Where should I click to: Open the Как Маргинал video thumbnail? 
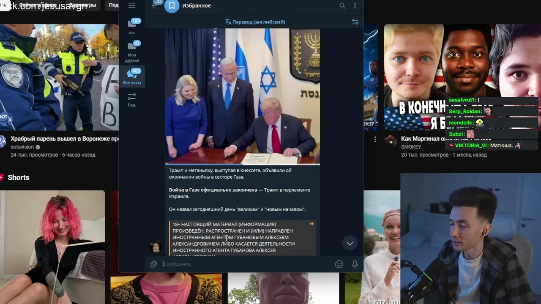pyautogui.click(x=462, y=77)
